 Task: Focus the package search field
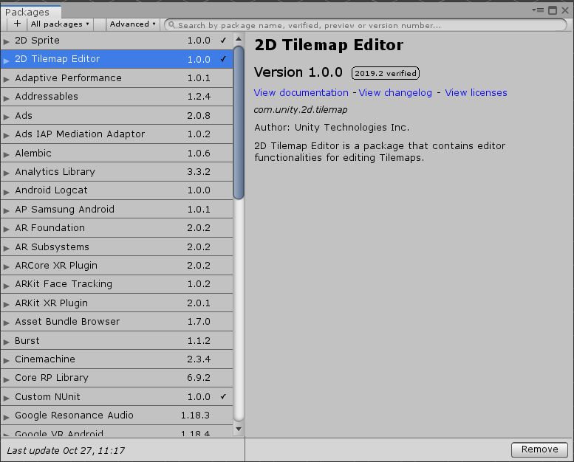(x=366, y=25)
